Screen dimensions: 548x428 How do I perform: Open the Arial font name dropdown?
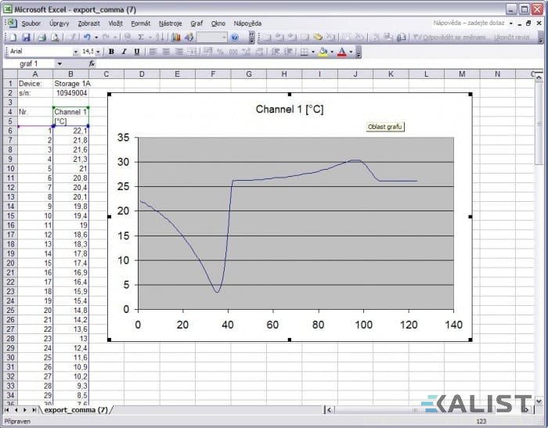point(76,52)
